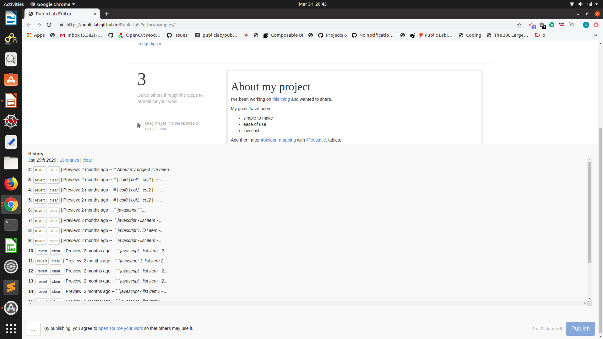The image size is (603, 339).
Task: Open the 'open source your work' link
Action: point(120,328)
